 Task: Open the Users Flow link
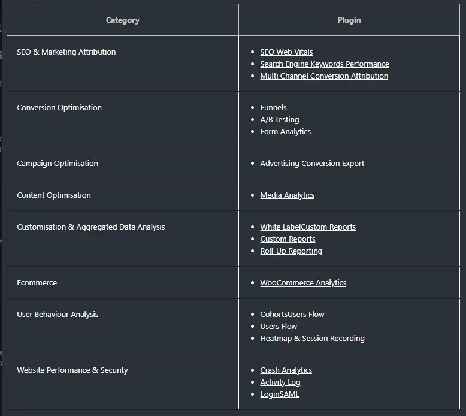point(279,327)
